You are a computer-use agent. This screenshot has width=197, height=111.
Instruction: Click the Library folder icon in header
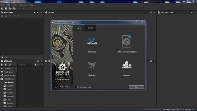coord(2,61)
